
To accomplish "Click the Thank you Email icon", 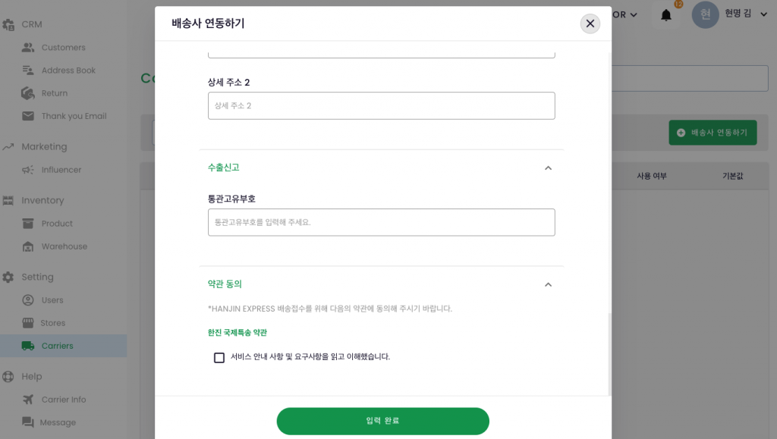I will [x=28, y=116].
